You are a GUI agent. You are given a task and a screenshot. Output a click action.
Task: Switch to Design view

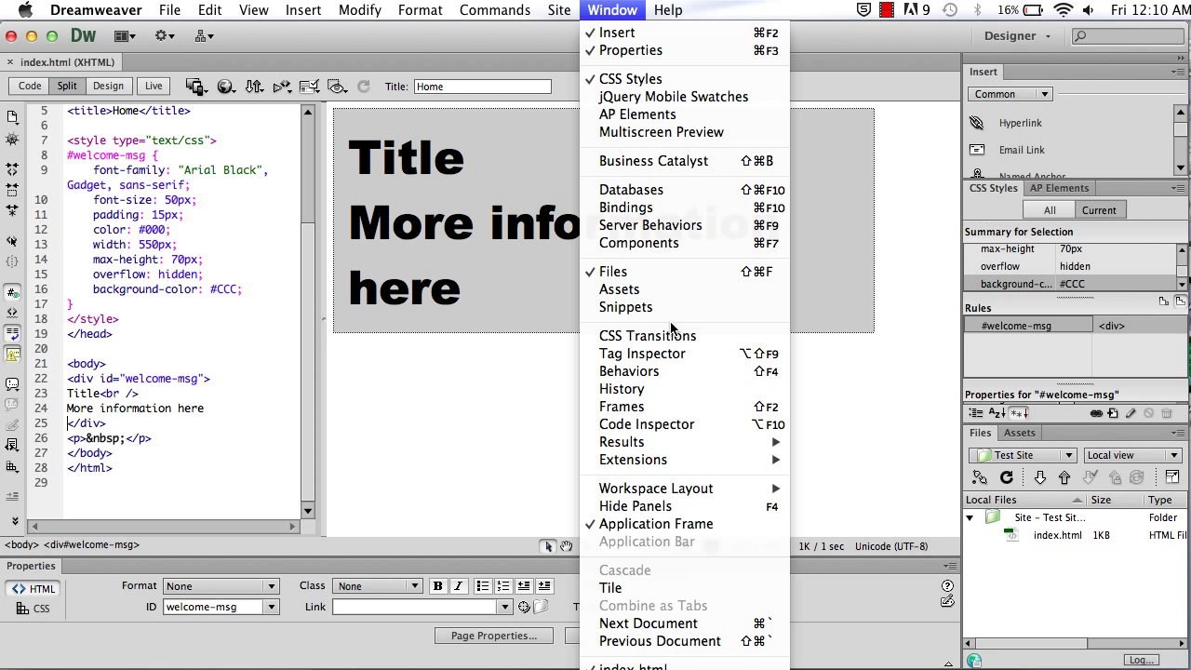(108, 87)
